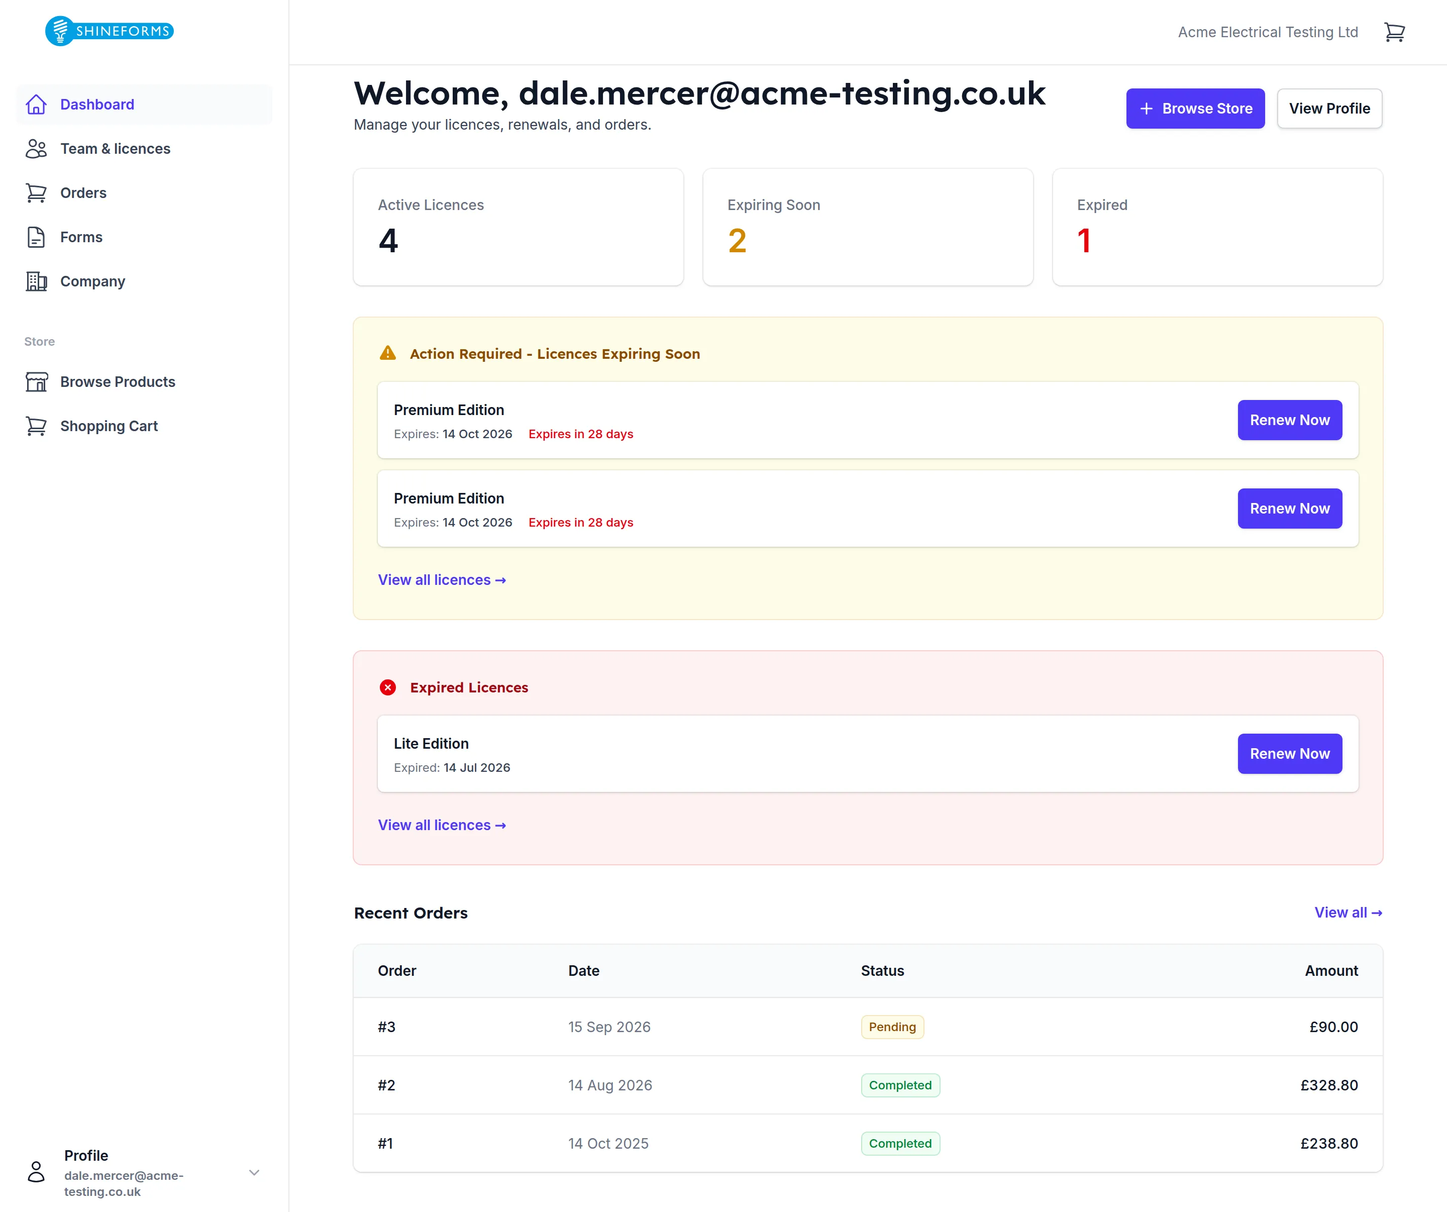Open order #3 row
This screenshot has width=1447, height=1212.
(x=868, y=1027)
